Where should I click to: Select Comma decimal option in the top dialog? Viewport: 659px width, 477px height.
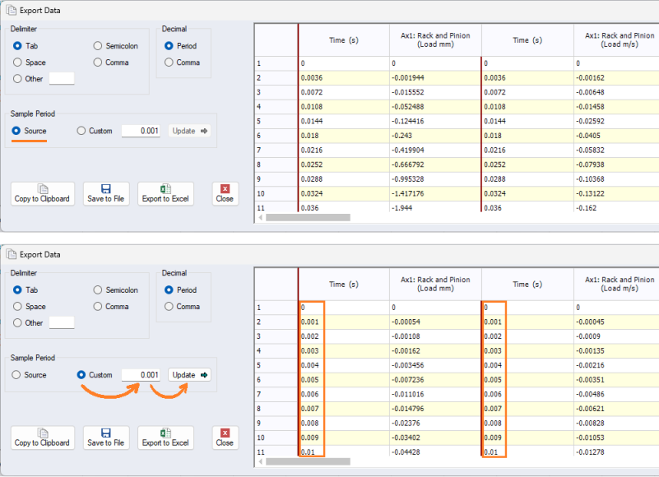[169, 63]
